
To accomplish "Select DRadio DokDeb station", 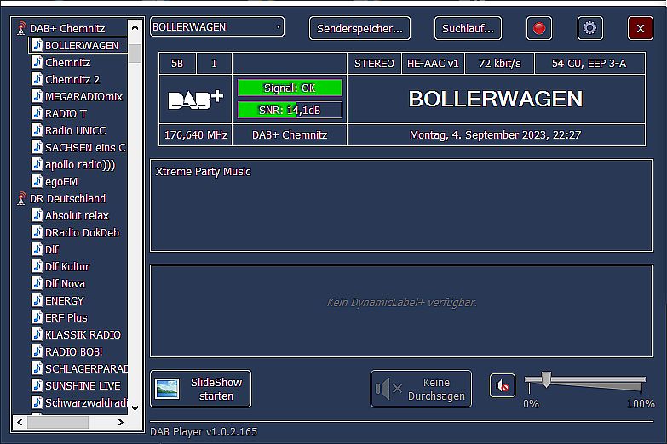I will tap(82, 232).
